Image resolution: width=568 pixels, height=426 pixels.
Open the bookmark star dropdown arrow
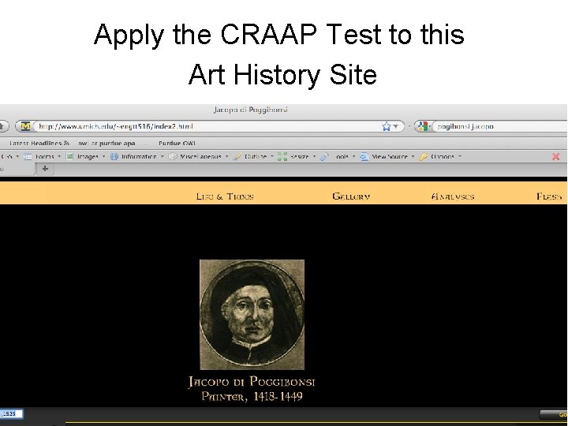(x=395, y=126)
